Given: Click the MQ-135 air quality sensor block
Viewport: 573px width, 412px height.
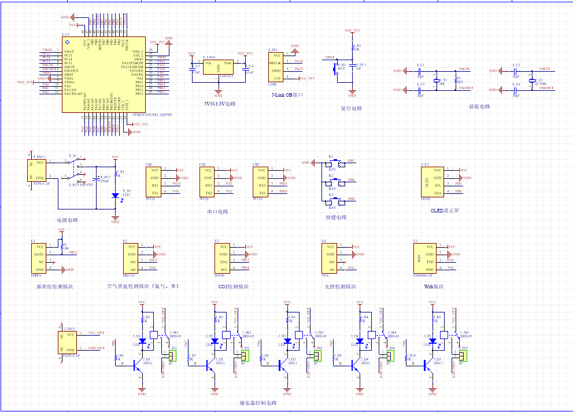Looking at the screenshot, I should pos(131,258).
